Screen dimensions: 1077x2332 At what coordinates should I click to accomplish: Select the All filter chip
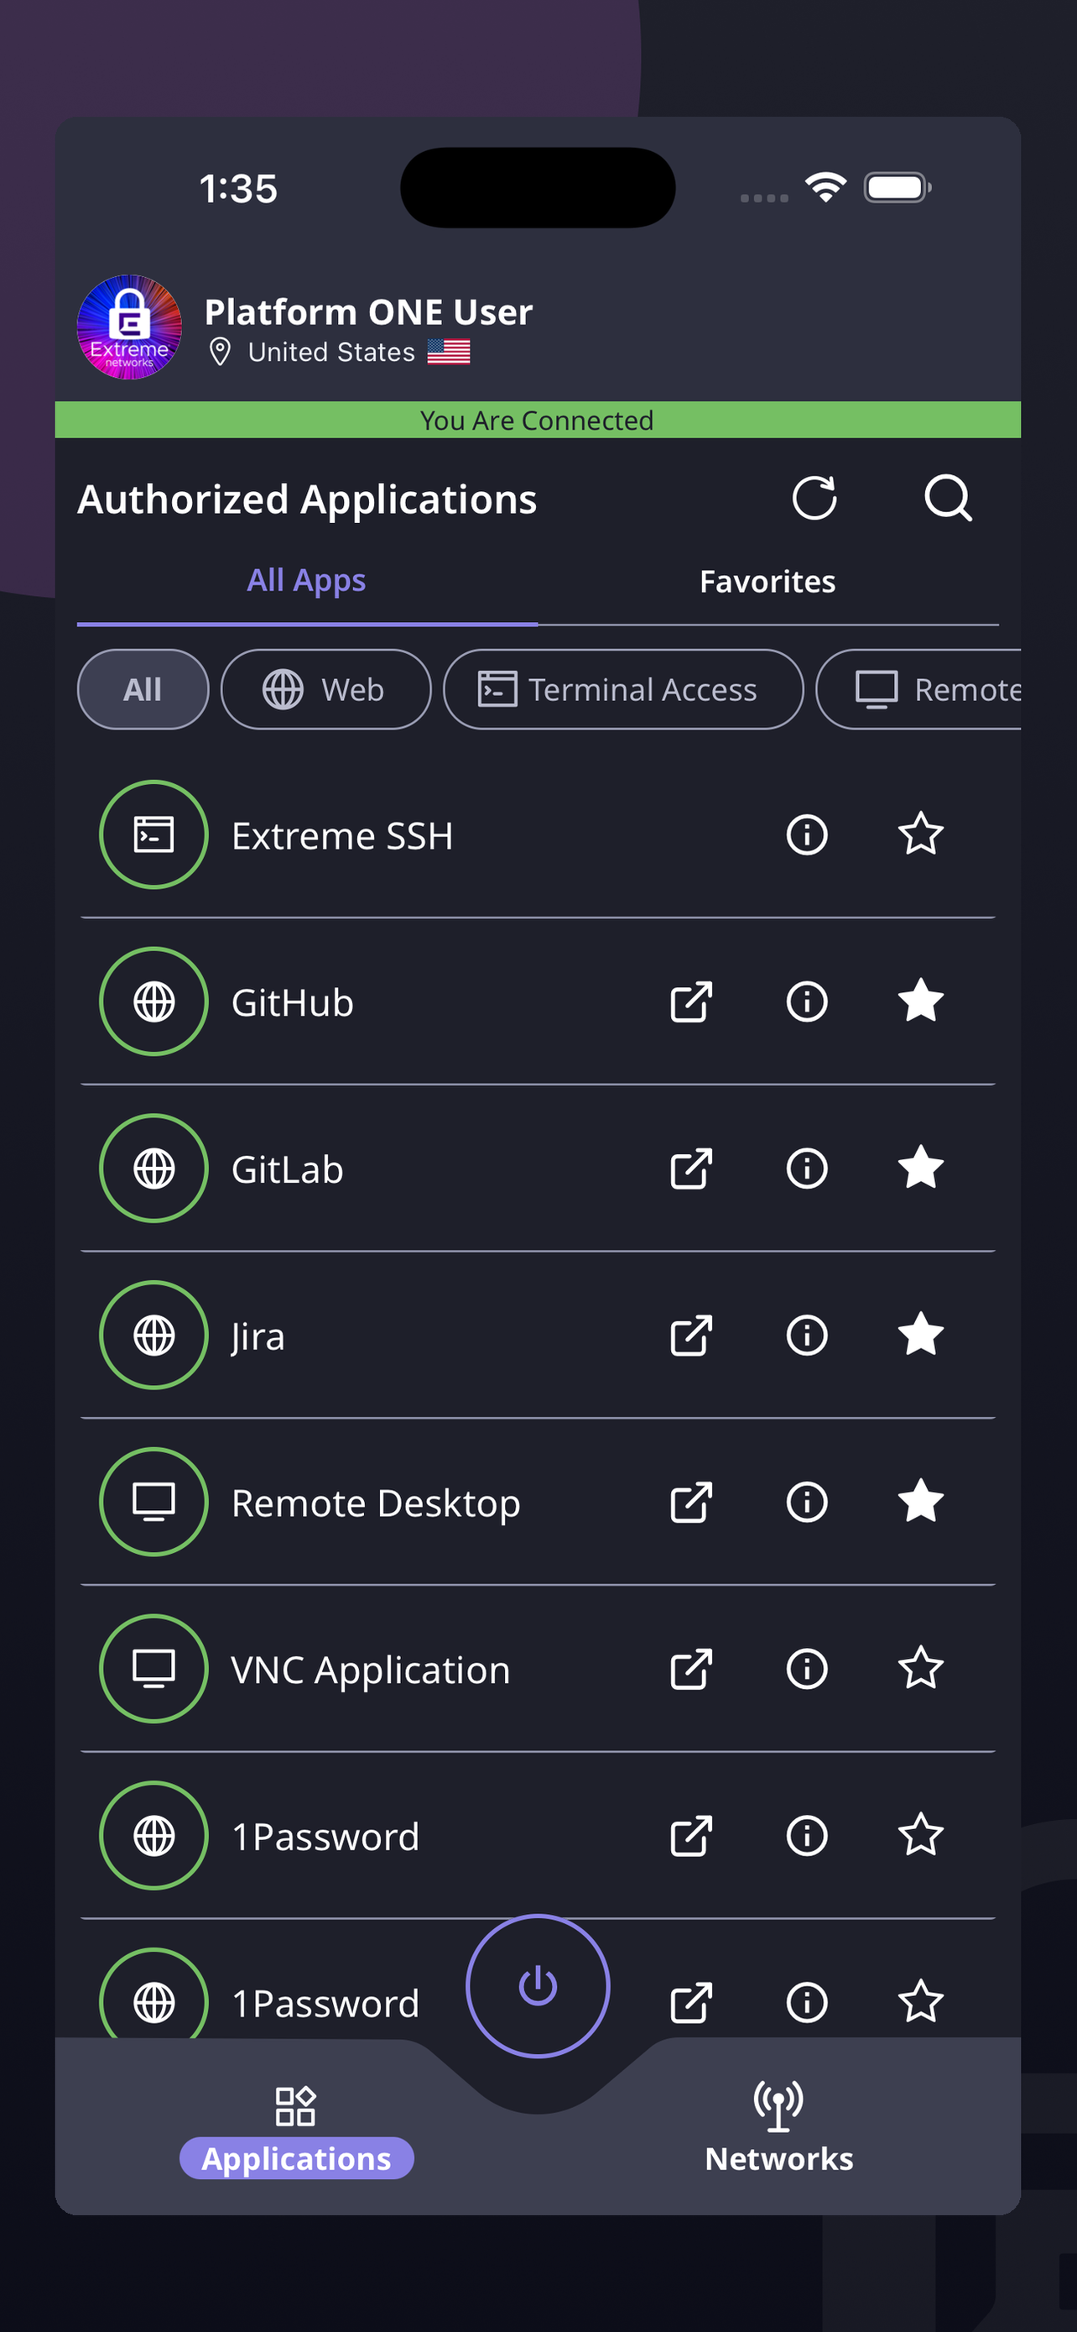(x=143, y=689)
